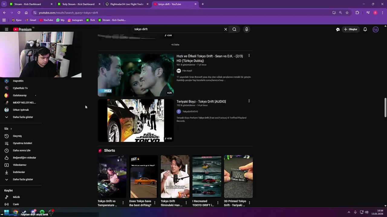
Task: Open options for 3D Printed Tokyo Drift short
Action: 249,203
